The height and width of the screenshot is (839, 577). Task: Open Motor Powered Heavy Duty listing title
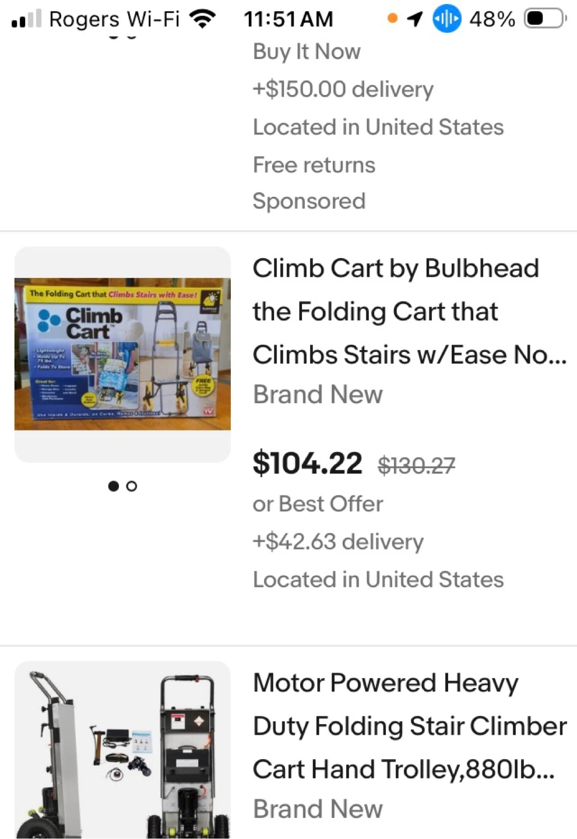coord(408,726)
